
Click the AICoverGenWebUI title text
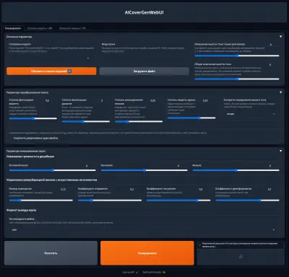pos(144,12)
